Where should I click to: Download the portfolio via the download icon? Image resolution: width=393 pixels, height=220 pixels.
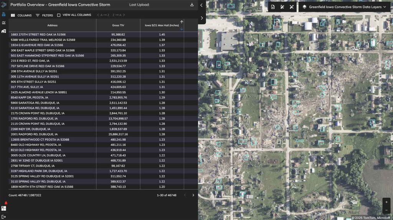click(x=192, y=5)
